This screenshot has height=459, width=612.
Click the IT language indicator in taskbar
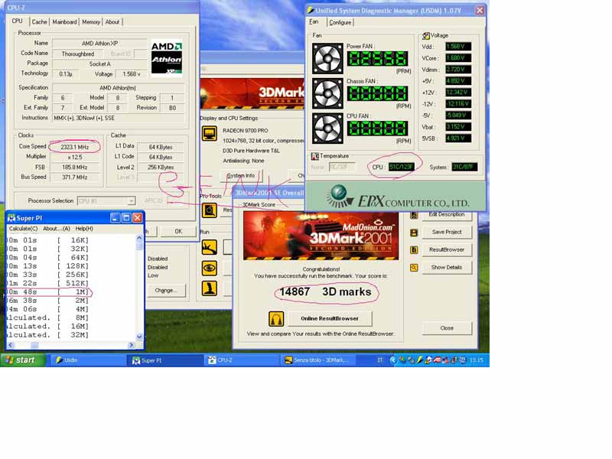click(379, 360)
